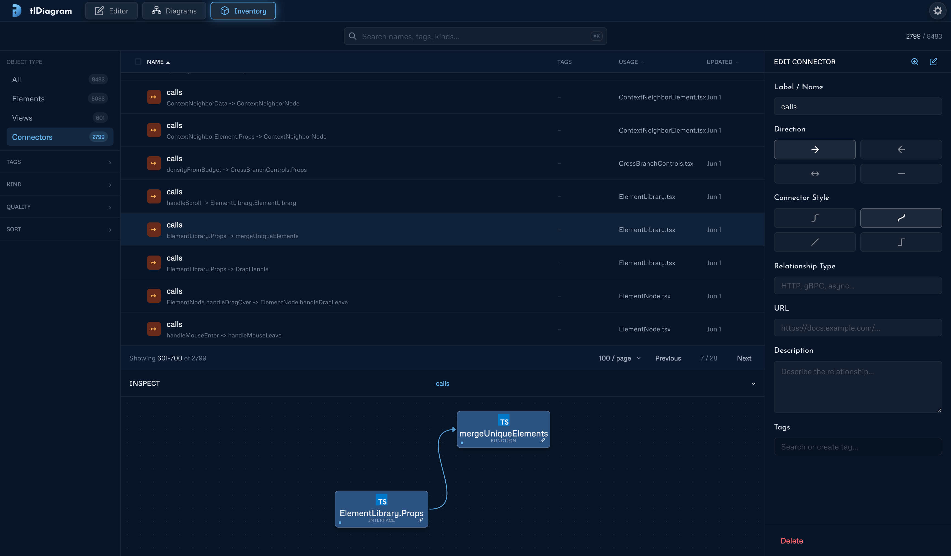The width and height of the screenshot is (951, 556).
Task: Click CrossBranchControls.tsx usage cell
Action: click(656, 163)
